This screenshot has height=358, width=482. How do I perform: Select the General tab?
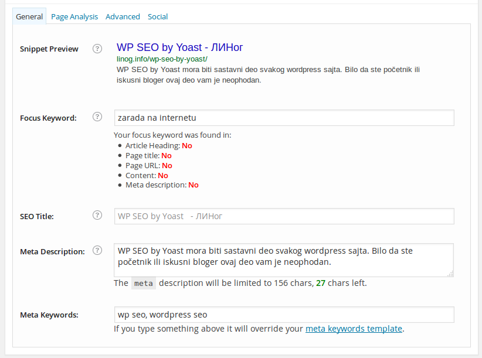(29, 16)
